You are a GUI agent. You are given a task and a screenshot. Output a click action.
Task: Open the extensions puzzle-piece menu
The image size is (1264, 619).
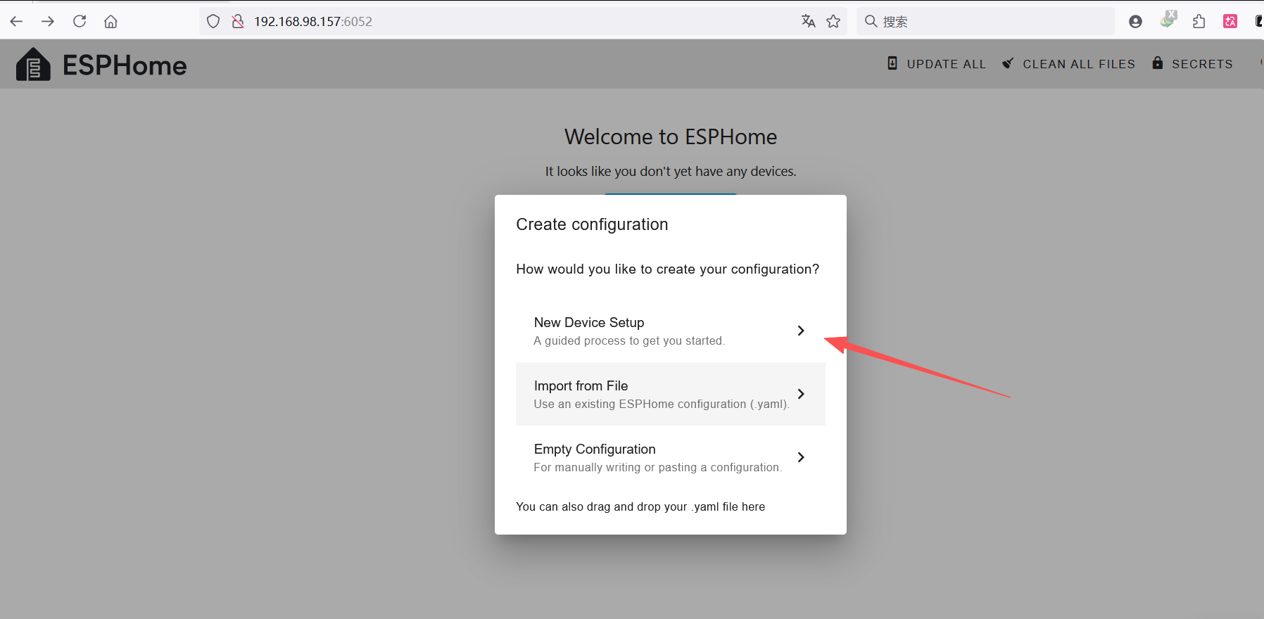1199,22
